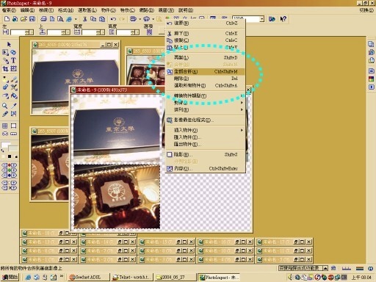
Task: Click the Preview in Browser toolbar icon
Action: 69,19
